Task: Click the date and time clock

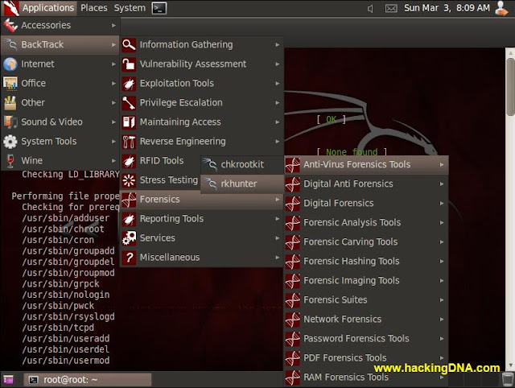Action: coord(447,8)
